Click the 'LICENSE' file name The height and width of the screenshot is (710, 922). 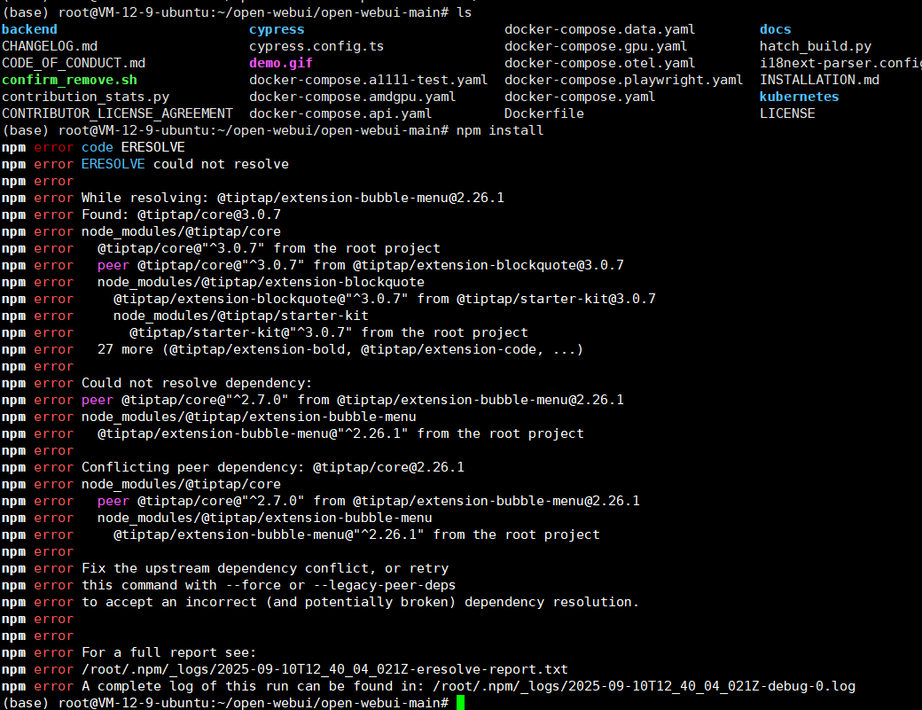click(x=787, y=113)
